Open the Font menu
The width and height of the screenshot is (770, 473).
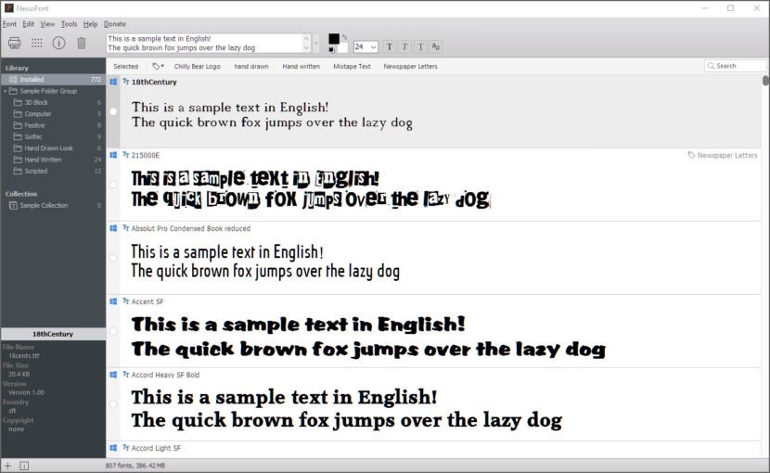tap(9, 23)
